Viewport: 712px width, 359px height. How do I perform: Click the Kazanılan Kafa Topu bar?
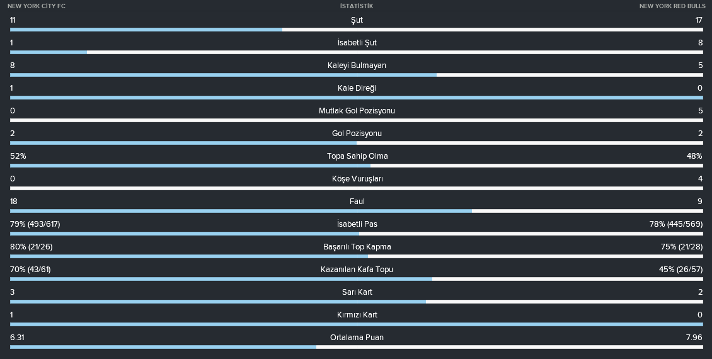(357, 279)
